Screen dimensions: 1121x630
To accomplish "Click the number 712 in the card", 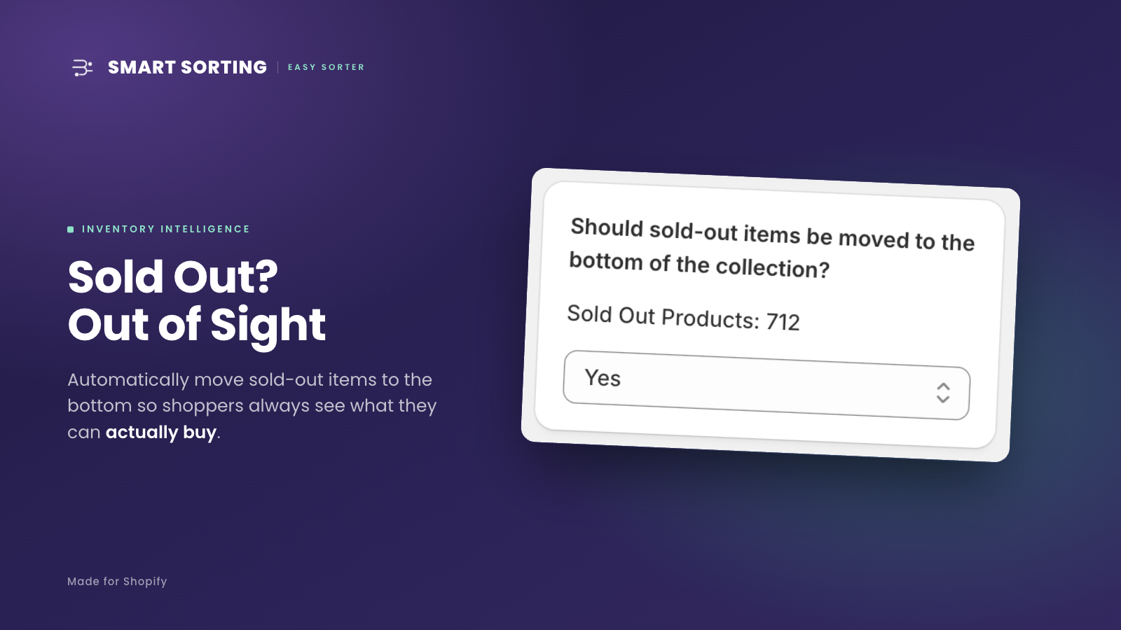I will (x=783, y=322).
